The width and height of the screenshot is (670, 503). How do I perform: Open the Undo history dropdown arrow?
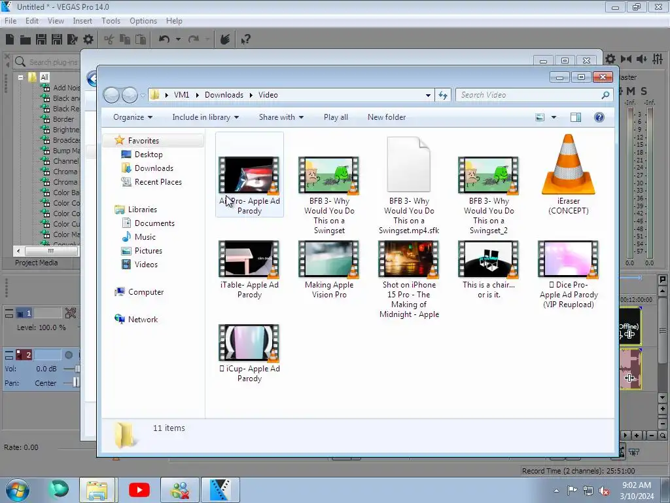click(x=178, y=39)
